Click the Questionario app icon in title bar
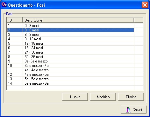150x117 pixels. pos(4,5)
